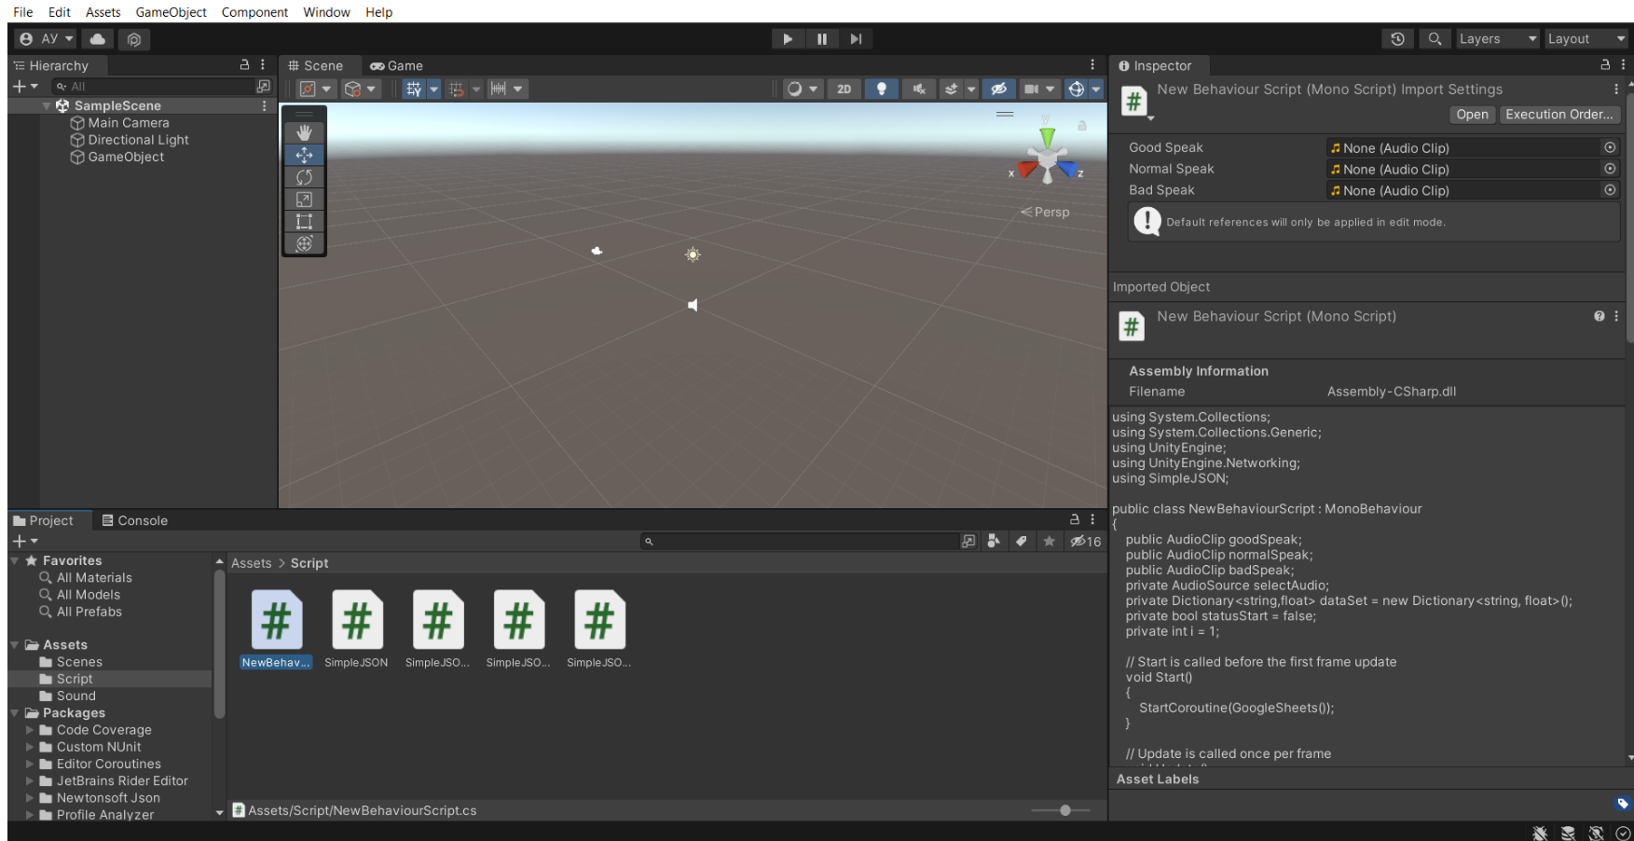Open the GameObject menu

click(x=171, y=12)
